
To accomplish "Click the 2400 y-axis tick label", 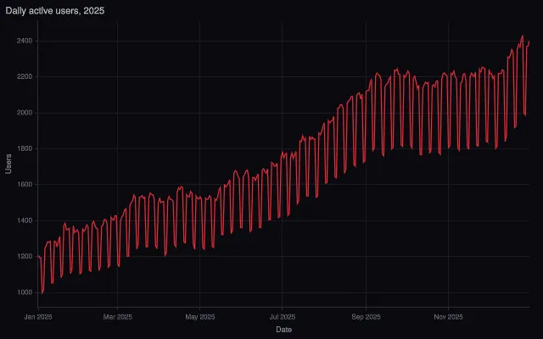I will click(25, 41).
